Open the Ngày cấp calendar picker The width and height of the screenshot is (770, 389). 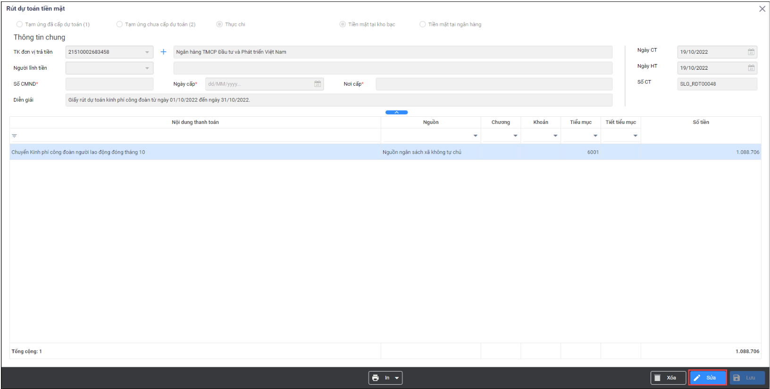point(318,84)
